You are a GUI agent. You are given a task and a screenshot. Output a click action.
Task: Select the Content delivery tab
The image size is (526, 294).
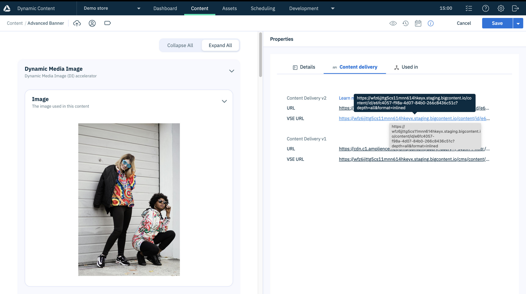point(355,67)
